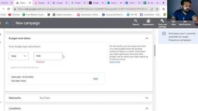
Task: Open FutureLearn Online bookmark
Action: pyautogui.click(x=88, y=15)
